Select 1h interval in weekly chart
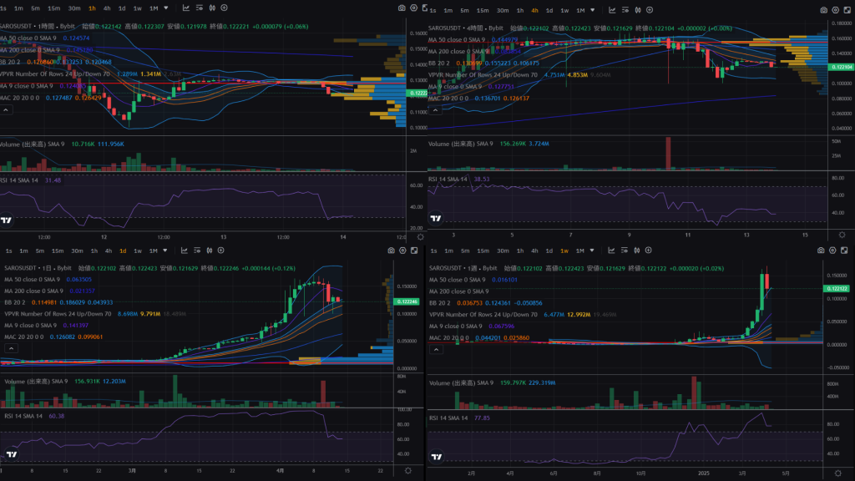 tap(520, 251)
